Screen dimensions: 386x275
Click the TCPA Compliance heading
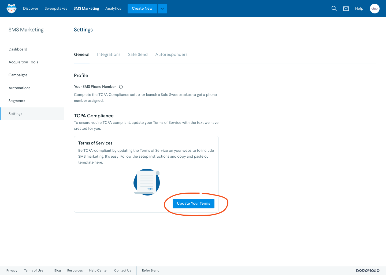coord(94,116)
